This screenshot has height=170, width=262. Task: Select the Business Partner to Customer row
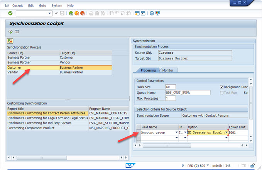pos(59,58)
